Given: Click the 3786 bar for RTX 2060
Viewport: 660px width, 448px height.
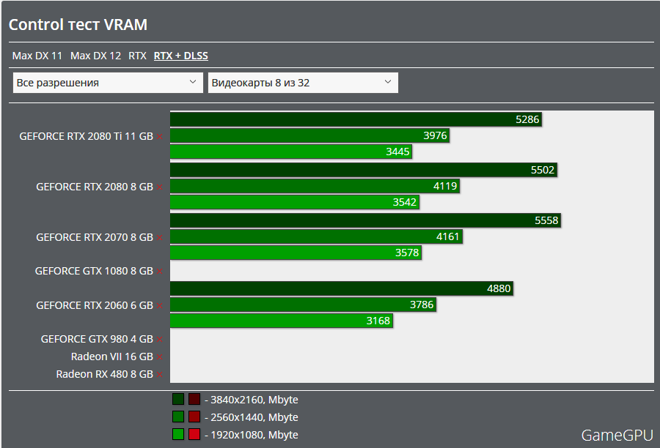Looking at the screenshot, I should coord(303,305).
